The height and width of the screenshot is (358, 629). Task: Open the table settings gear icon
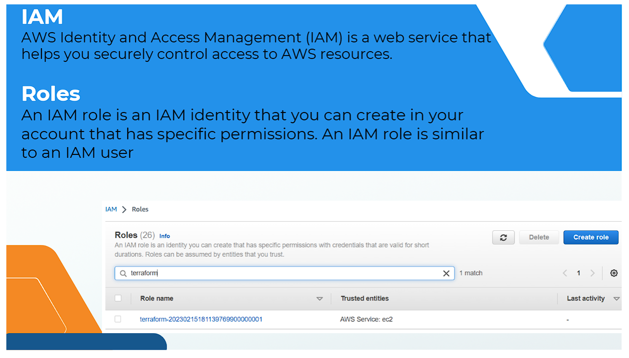point(614,273)
